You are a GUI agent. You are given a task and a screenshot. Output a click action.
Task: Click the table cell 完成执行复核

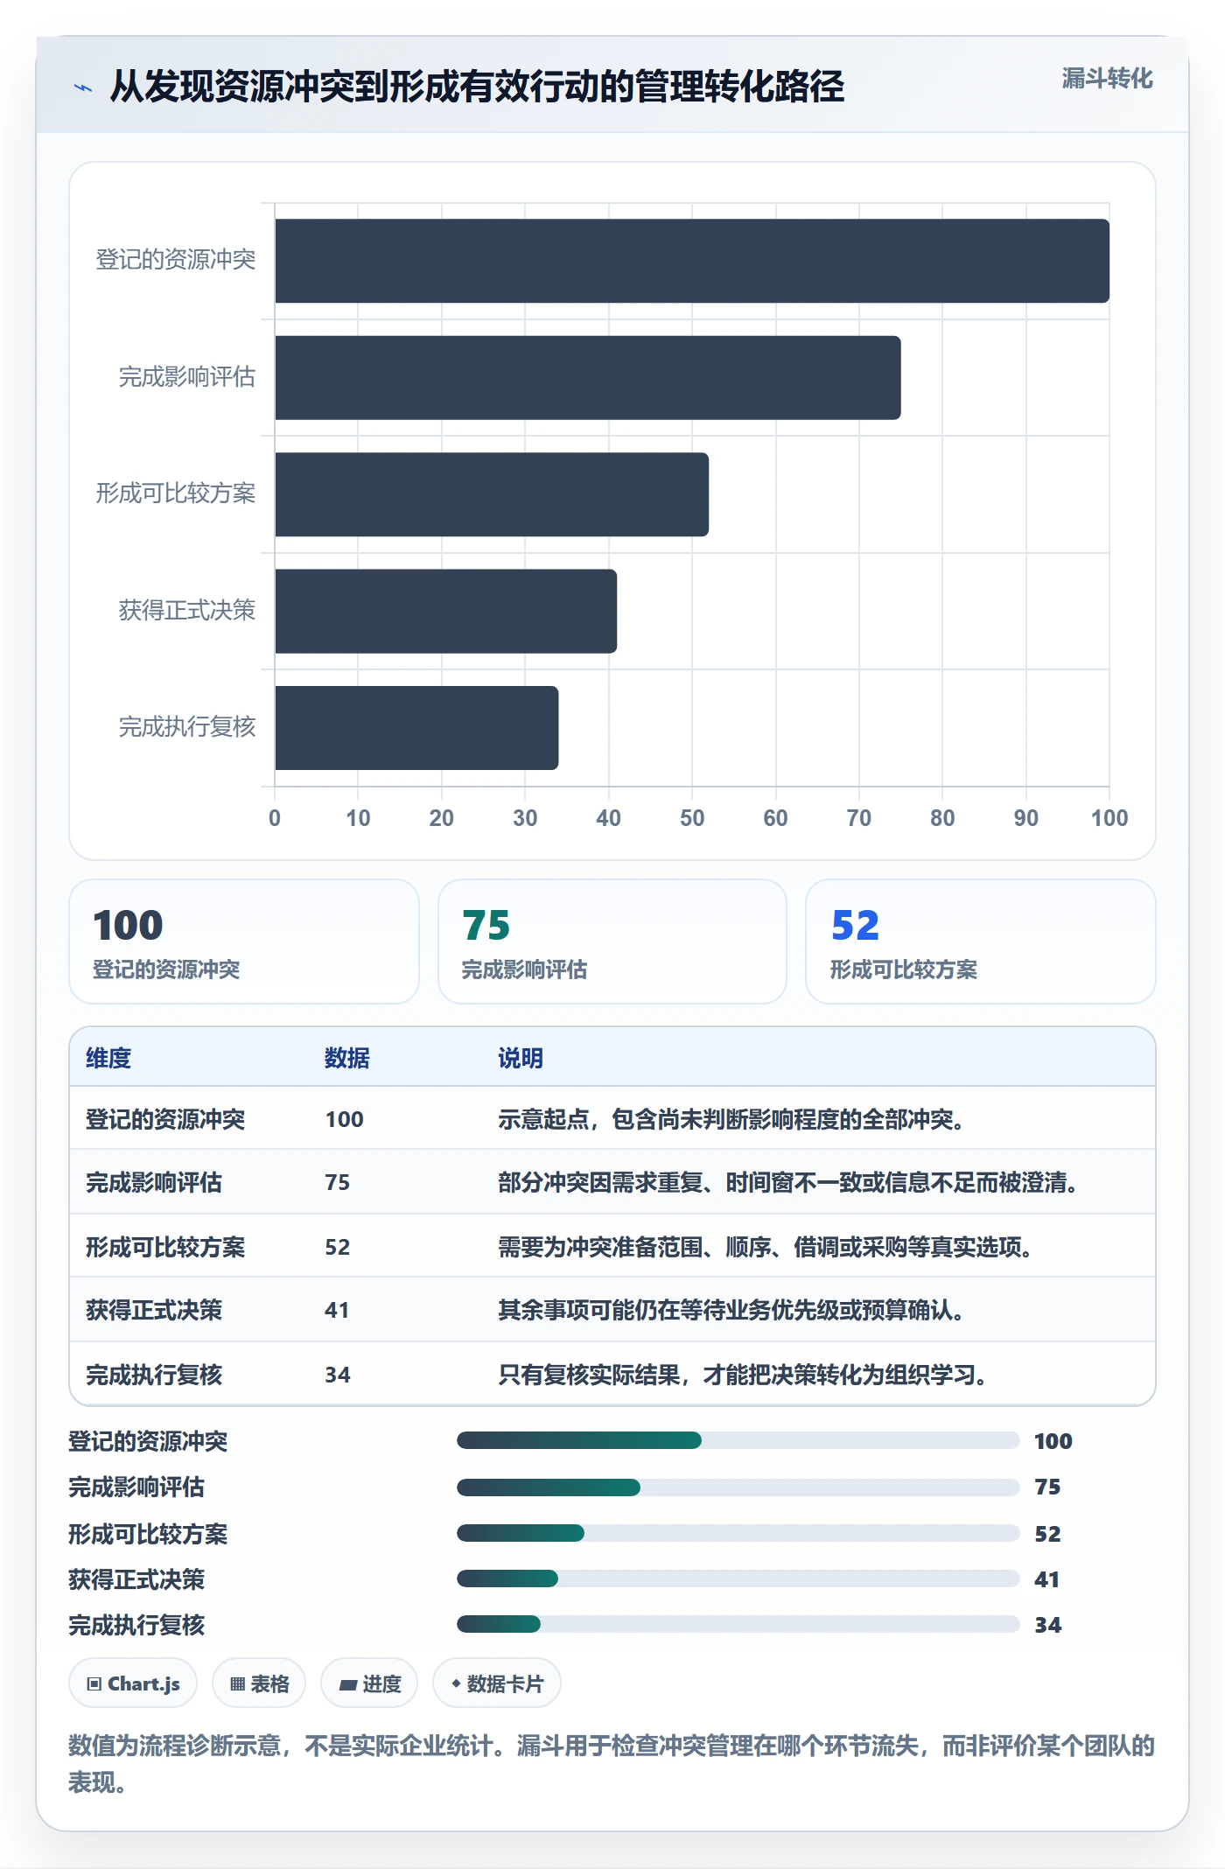point(154,1375)
